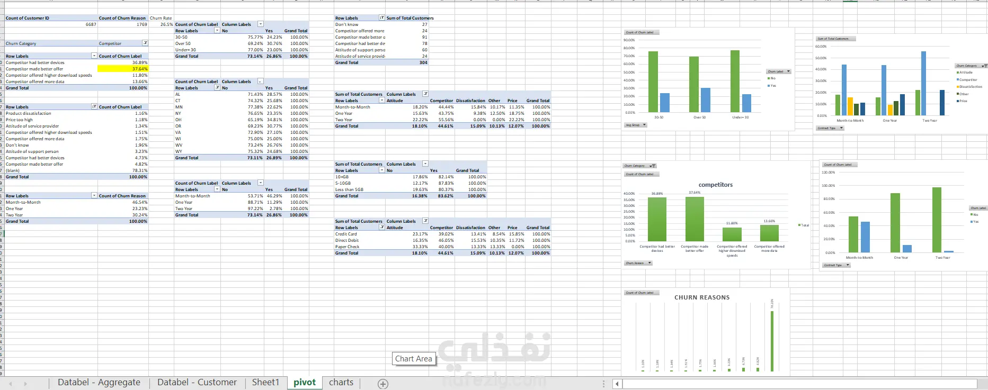The image size is (988, 390).
Task: Click Churn Category filter button on competitors chart
Action: pyautogui.click(x=640, y=166)
